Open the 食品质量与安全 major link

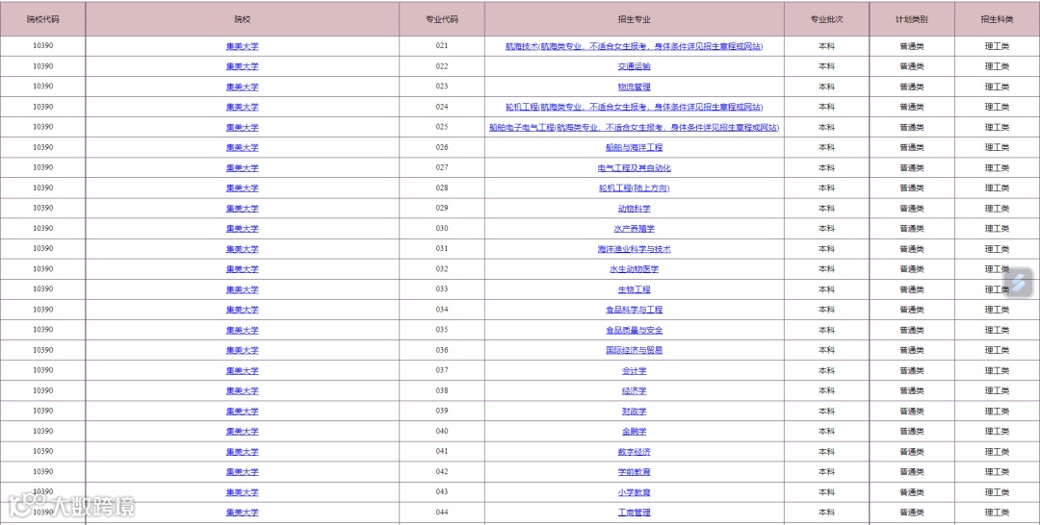[634, 330]
